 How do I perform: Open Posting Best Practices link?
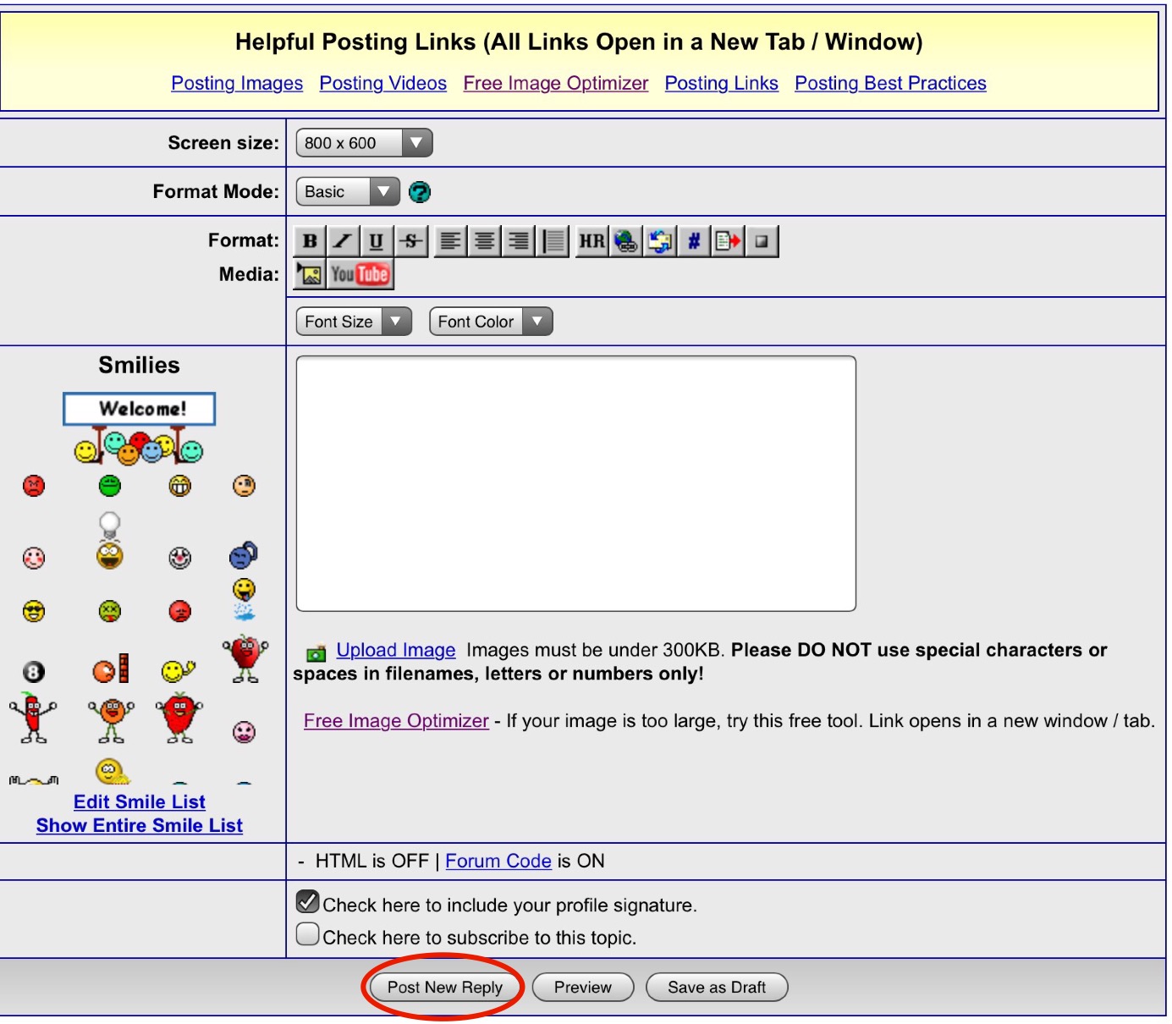pyautogui.click(x=890, y=83)
